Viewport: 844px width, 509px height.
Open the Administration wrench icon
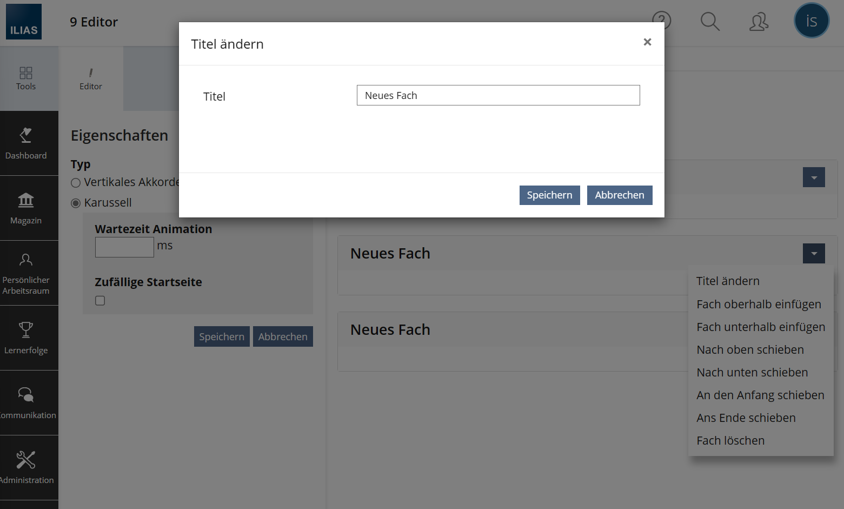[x=26, y=468]
